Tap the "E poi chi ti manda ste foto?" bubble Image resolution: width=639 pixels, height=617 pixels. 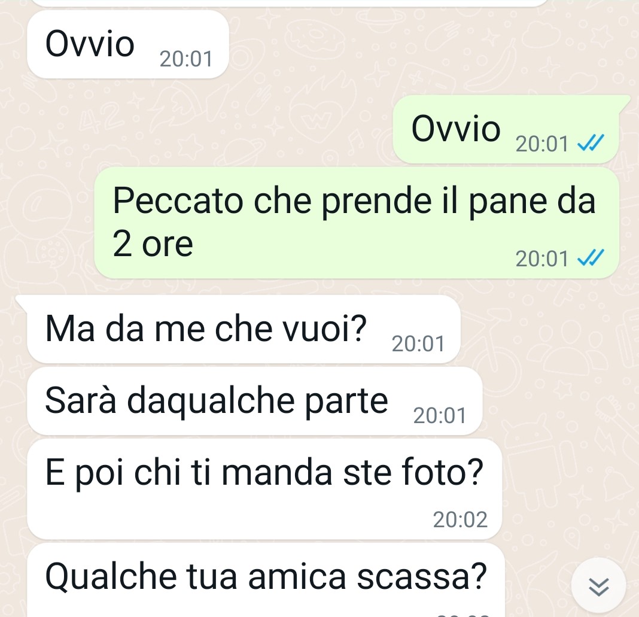(x=264, y=489)
